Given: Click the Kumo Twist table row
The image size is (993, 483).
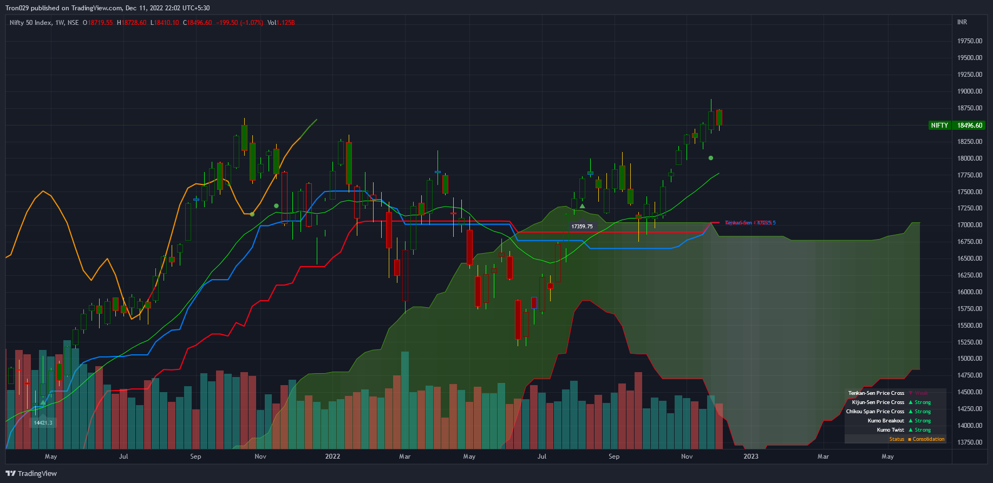Looking at the screenshot, I should [896, 430].
